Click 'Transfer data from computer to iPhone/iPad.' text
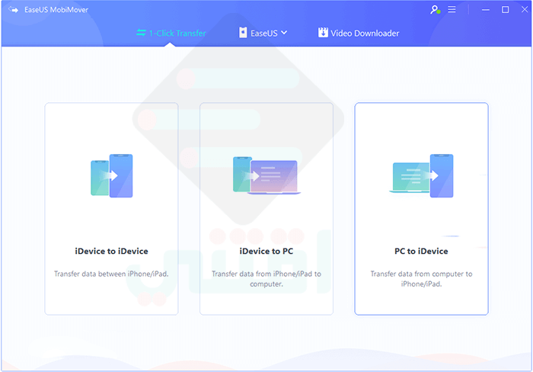 [x=422, y=279]
